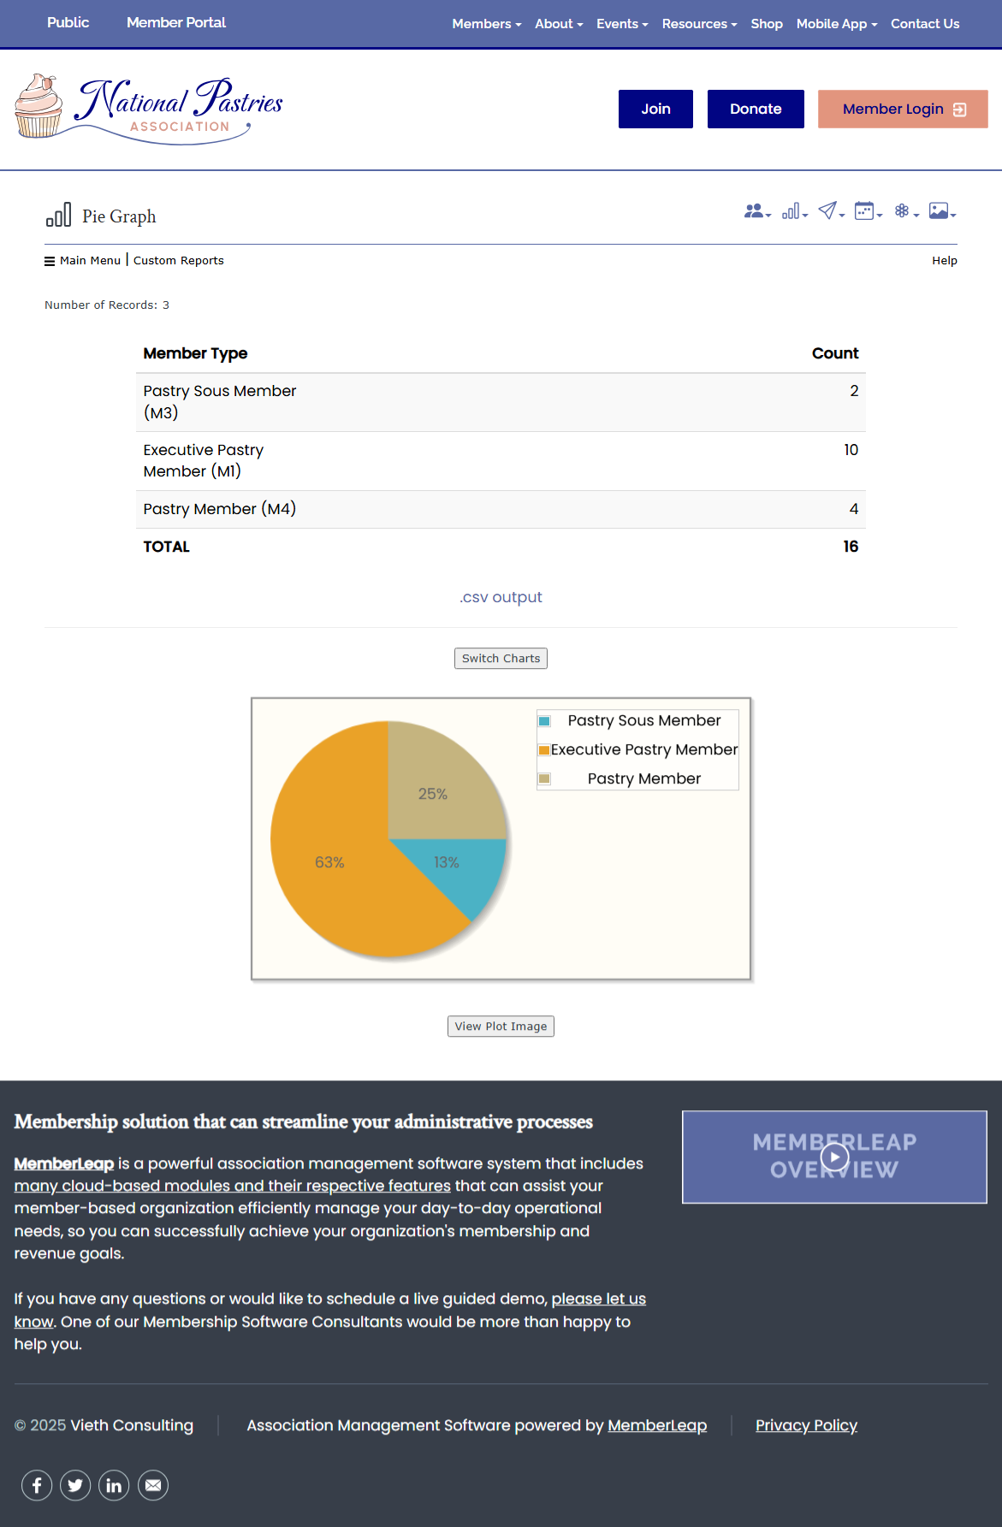Click the bar chart icon beside Pie Graph
The image size is (1002, 1527).
59,216
